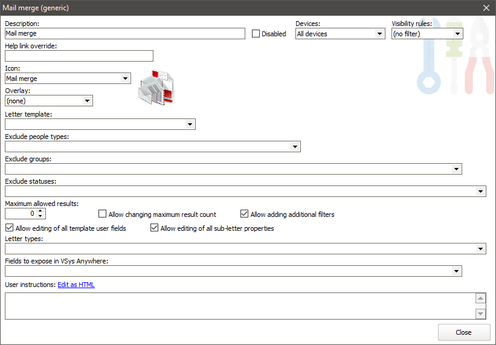This screenshot has width=496, height=345.
Task: Open the Exclude groups dropdown
Action: point(456,169)
